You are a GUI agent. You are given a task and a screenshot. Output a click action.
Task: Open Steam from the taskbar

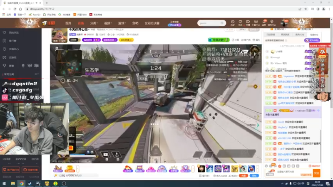pyautogui.click(x=30, y=184)
